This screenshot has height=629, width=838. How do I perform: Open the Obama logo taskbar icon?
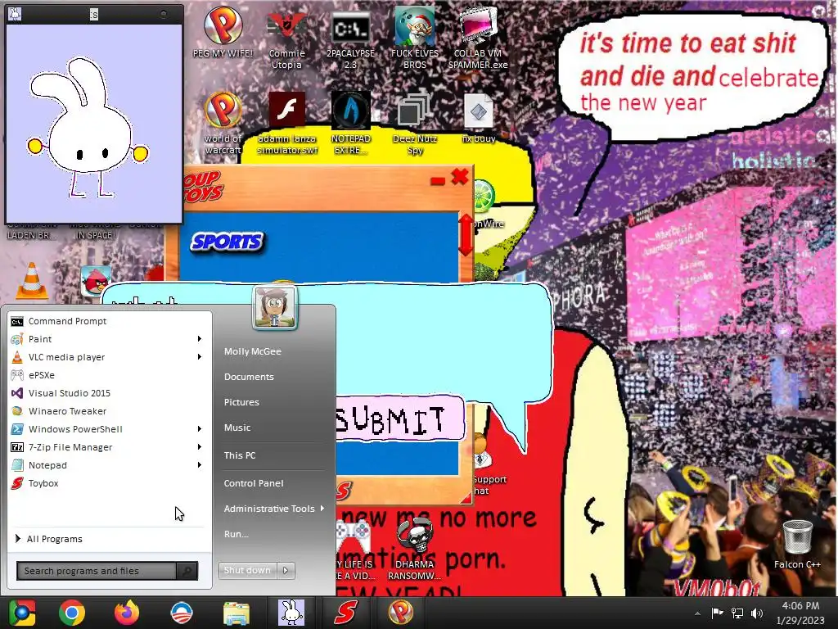pos(181,613)
